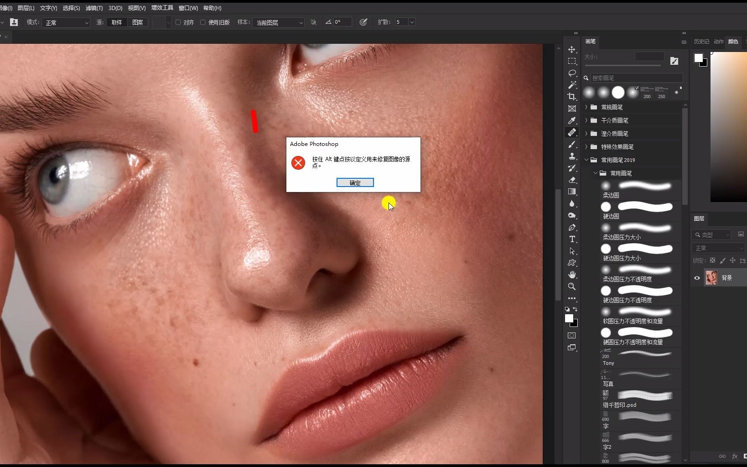
Task: Toggle lock transparent pixels icon
Action: (712, 260)
